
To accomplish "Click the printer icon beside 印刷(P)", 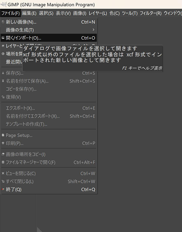I will coord(3,143).
